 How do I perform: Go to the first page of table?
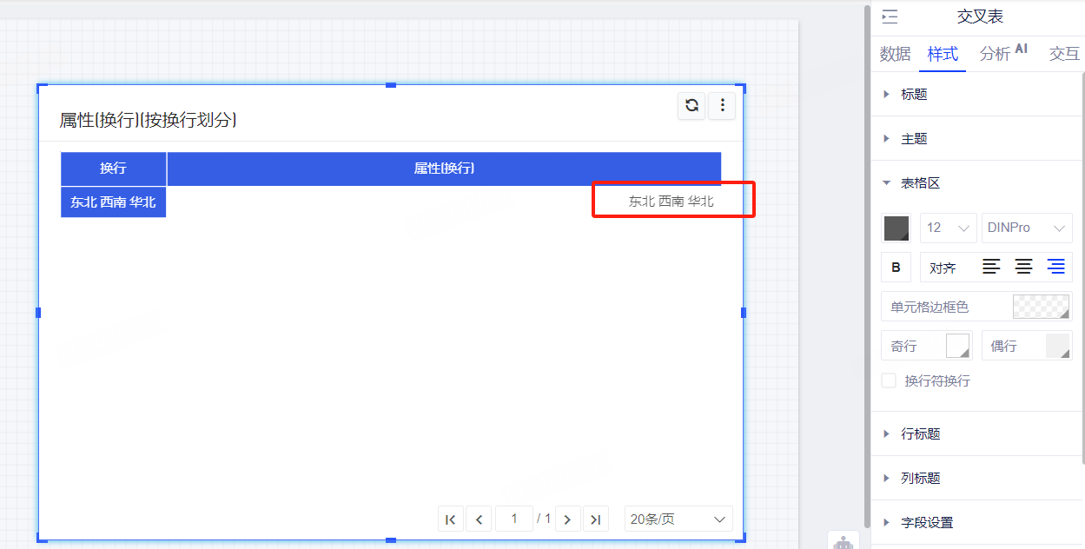(x=450, y=519)
